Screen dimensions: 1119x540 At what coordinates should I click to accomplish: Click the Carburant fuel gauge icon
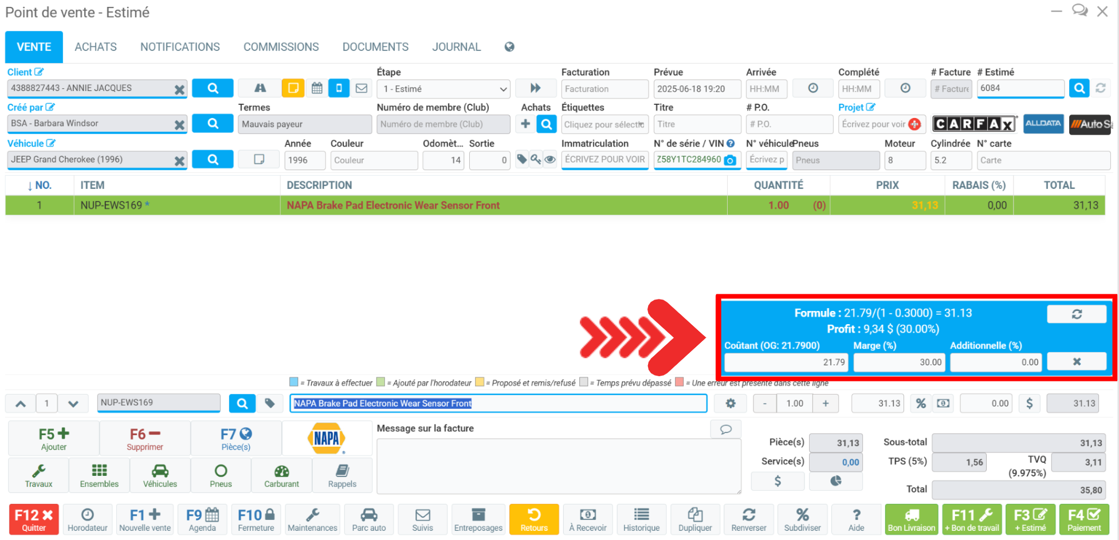(x=281, y=475)
